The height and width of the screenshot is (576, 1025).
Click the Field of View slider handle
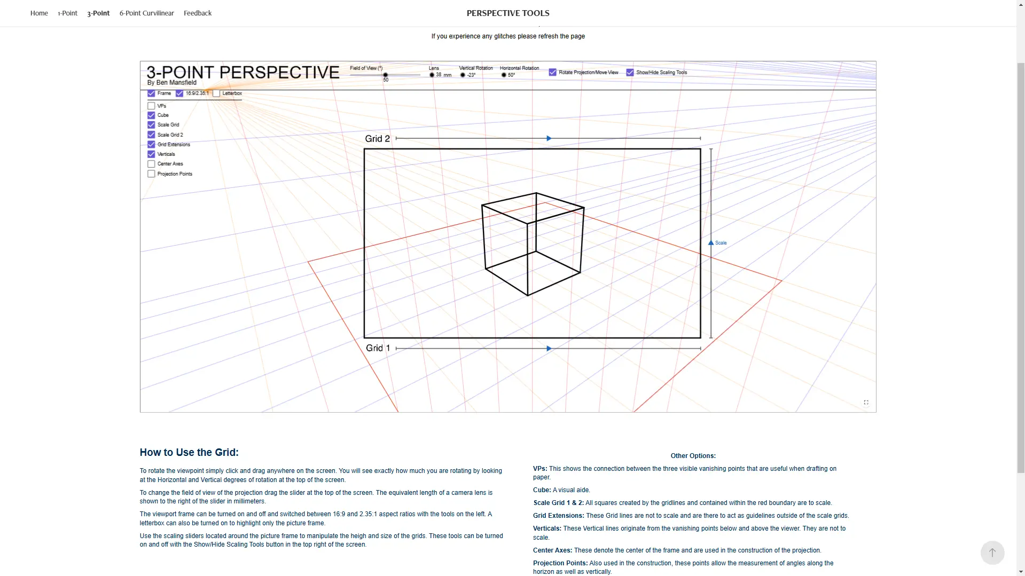click(385, 75)
